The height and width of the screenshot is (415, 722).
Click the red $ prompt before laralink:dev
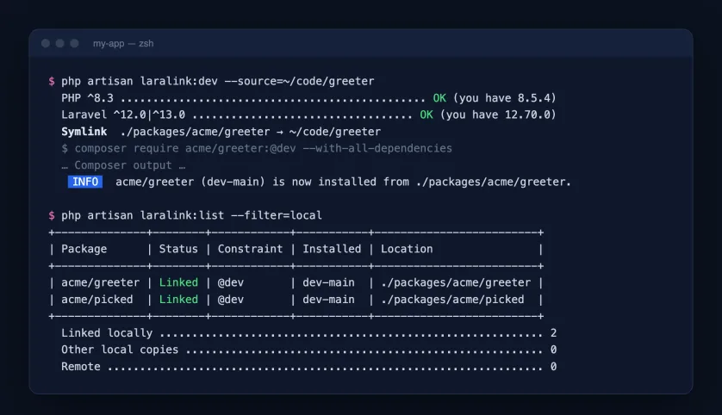(52, 81)
